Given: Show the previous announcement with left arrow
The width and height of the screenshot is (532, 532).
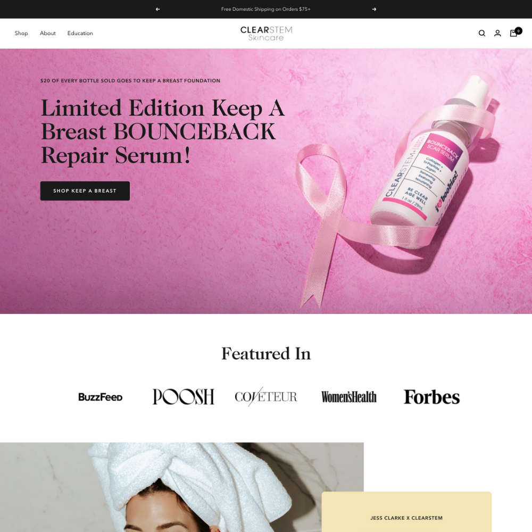Looking at the screenshot, I should coord(158,9).
